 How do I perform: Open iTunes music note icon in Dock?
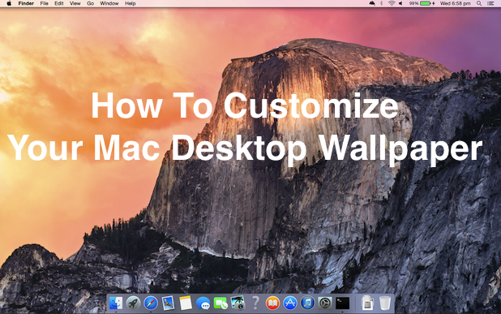(308, 303)
